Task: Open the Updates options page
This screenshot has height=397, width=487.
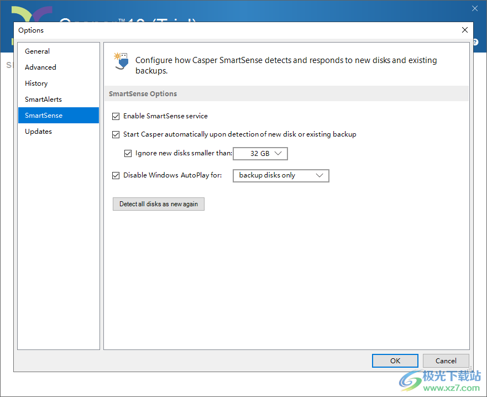Action: click(38, 132)
